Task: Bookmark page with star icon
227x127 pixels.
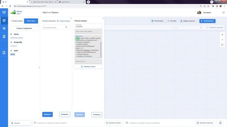Action: pyautogui.click(x=208, y=6)
